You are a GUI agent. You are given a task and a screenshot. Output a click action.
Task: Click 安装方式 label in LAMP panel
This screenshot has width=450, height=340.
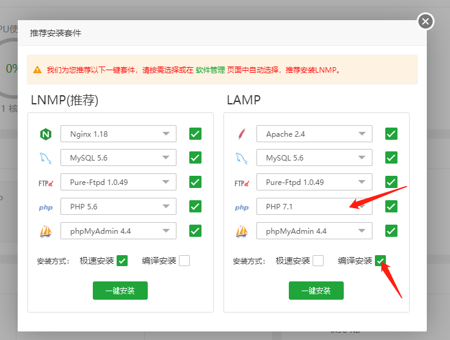249,261
